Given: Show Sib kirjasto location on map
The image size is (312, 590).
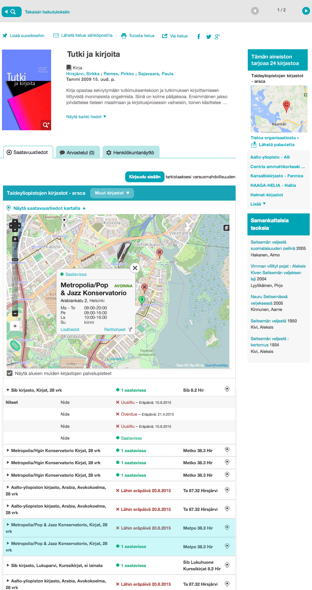Looking at the screenshot, I should 227,389.
